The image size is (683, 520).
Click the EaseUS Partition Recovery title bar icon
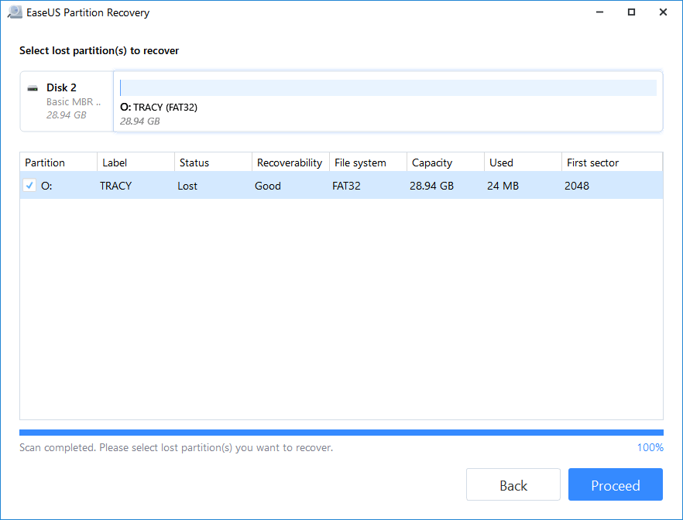click(14, 12)
